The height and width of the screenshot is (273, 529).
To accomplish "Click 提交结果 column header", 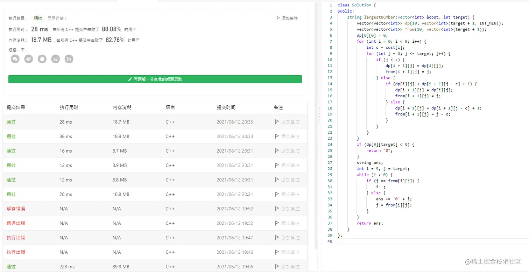I will point(16,107).
